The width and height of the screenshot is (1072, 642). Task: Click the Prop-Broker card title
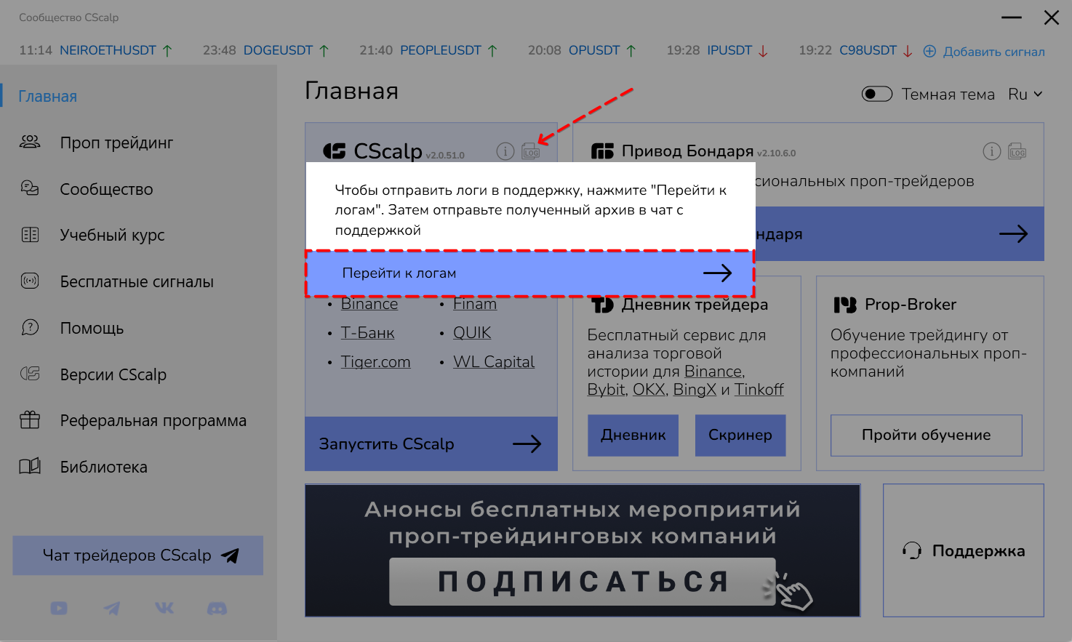coord(911,305)
